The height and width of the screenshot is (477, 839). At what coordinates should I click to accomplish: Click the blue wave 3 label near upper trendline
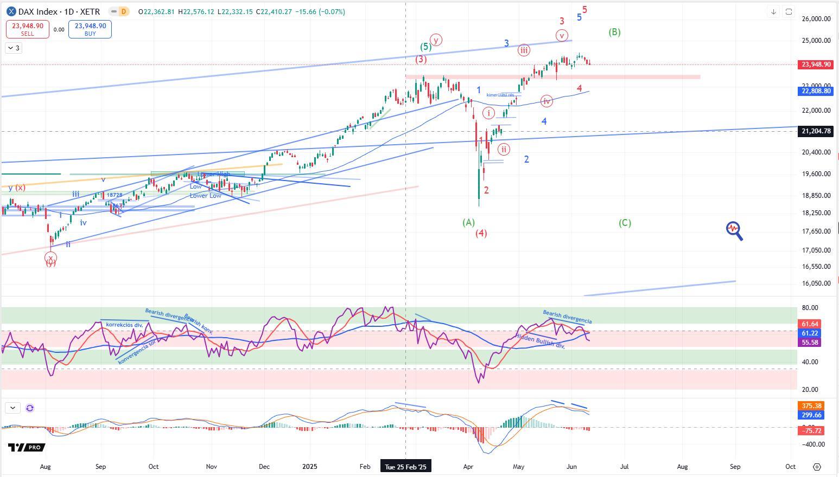506,43
